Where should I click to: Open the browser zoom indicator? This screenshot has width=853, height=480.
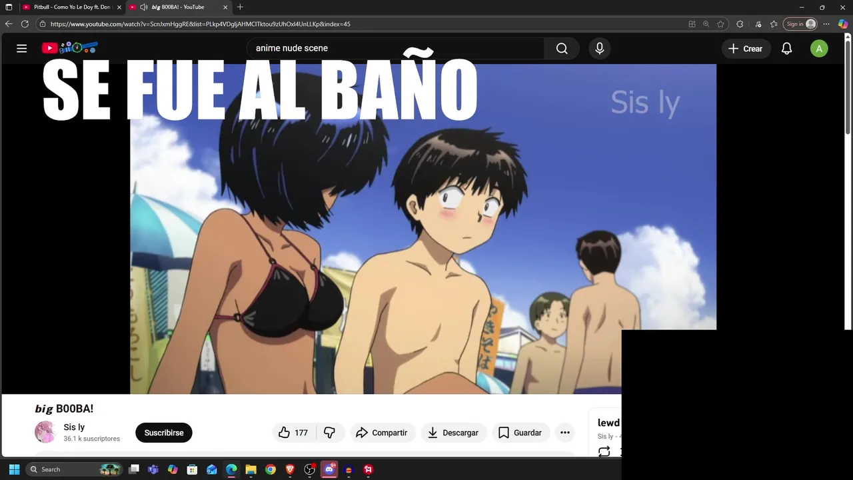[706, 24]
